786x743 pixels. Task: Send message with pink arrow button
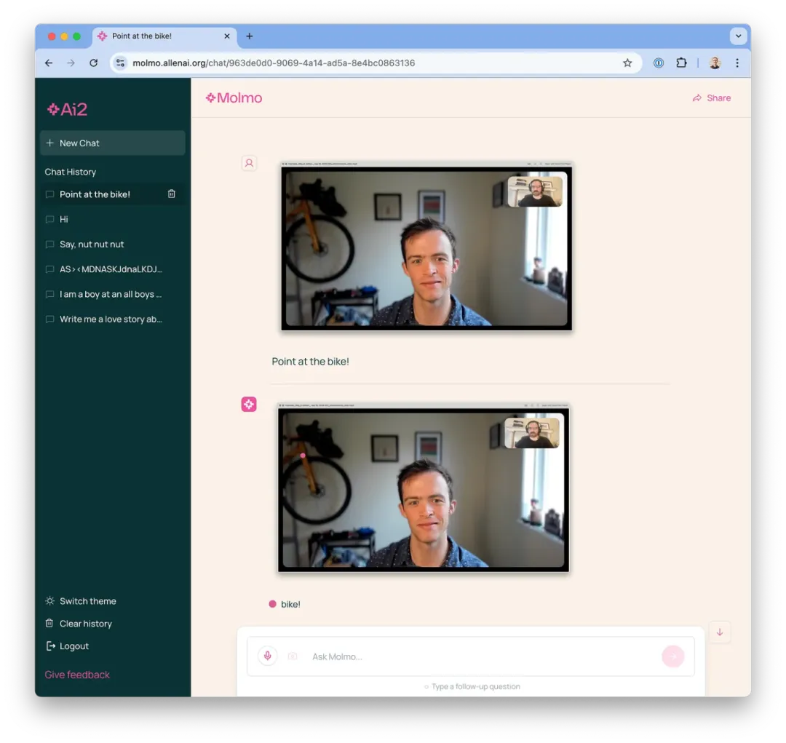click(x=673, y=656)
